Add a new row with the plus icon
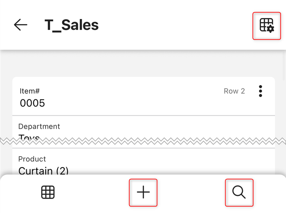The image size is (286, 213). pos(143,192)
